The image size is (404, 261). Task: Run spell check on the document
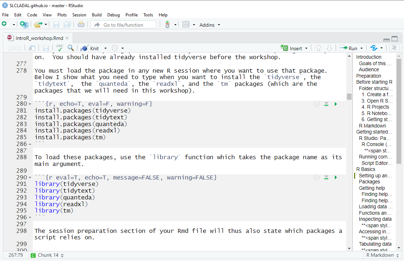coord(60,48)
